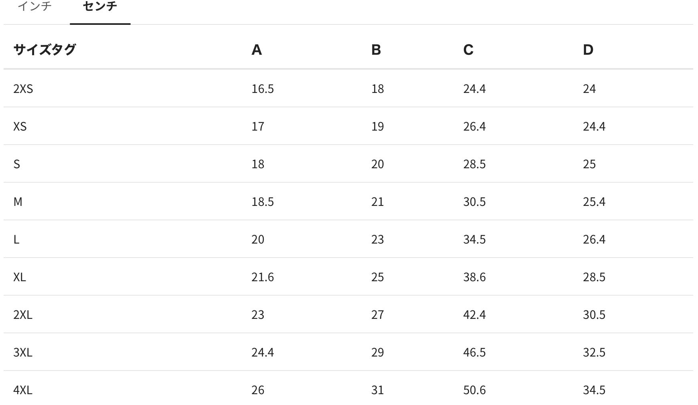Select the XS size row label
The image size is (698, 405).
pos(20,126)
